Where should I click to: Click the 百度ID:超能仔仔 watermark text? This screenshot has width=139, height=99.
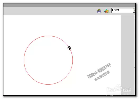tap(99, 71)
